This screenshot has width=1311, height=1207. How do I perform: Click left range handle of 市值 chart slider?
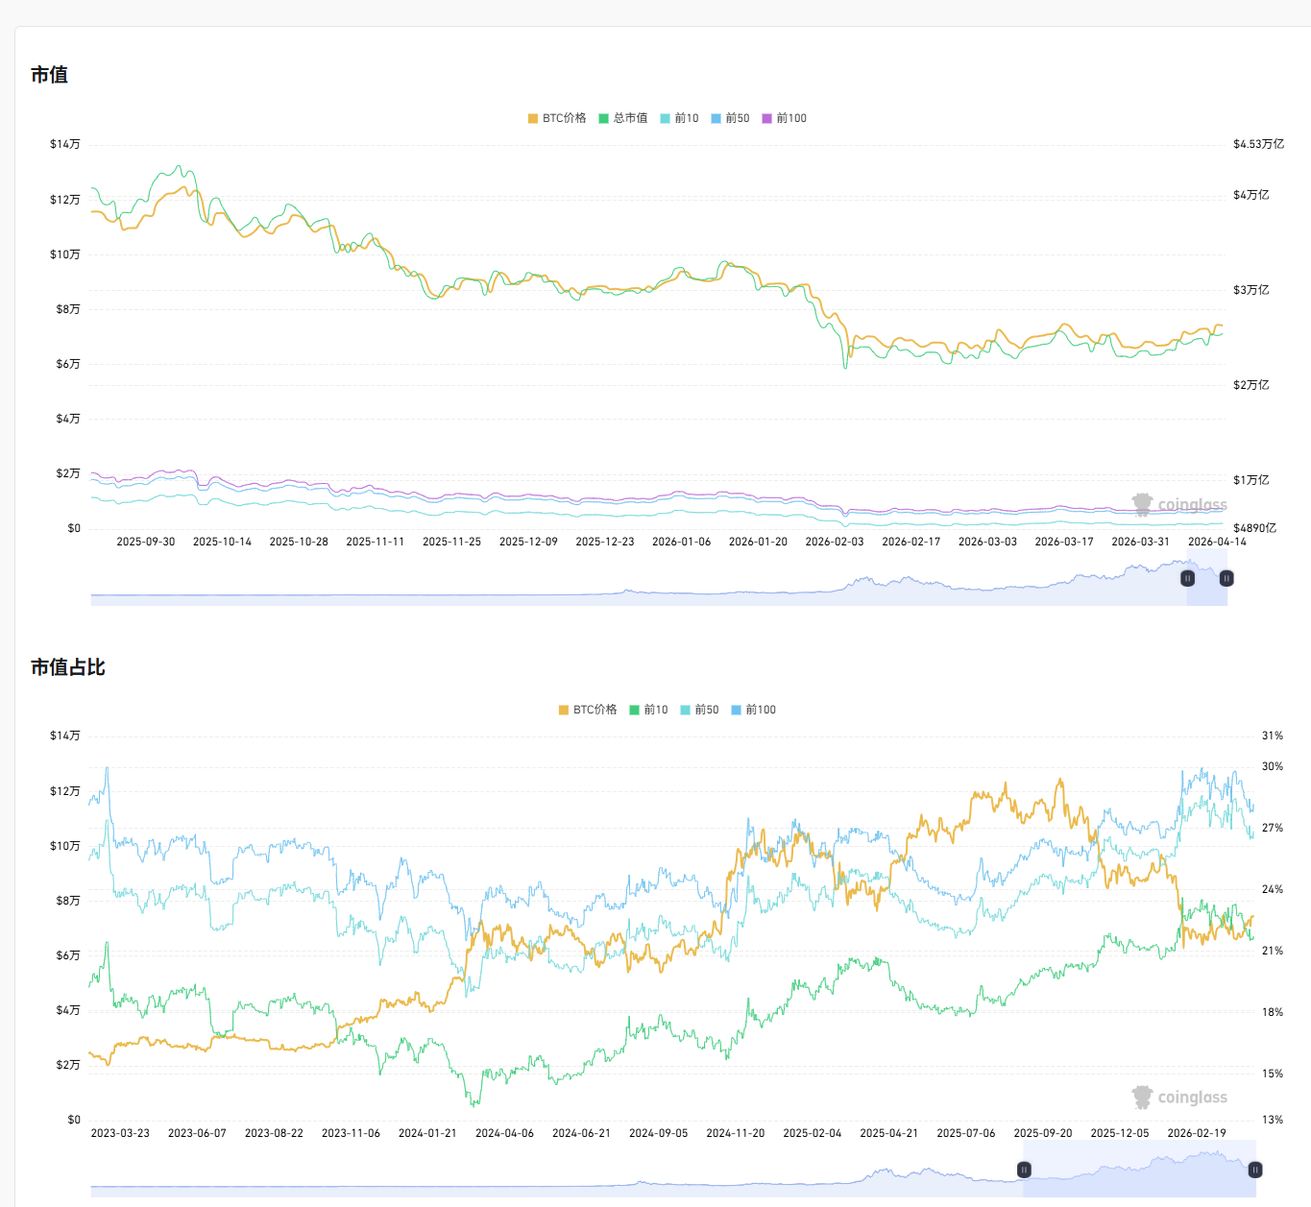pos(1187,578)
